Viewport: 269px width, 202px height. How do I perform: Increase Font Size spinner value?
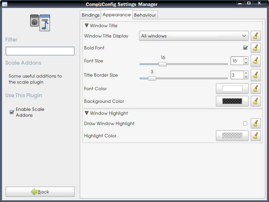click(x=246, y=59)
